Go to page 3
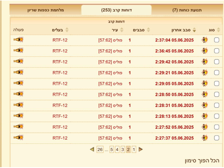 (123, 150)
